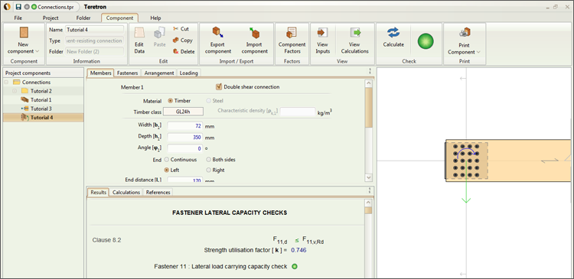This screenshot has width=574, height=279.
Task: Click the Width b1 input field
Action: (185, 126)
